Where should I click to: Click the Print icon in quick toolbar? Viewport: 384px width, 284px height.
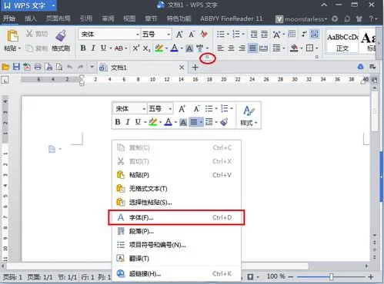click(x=38, y=67)
